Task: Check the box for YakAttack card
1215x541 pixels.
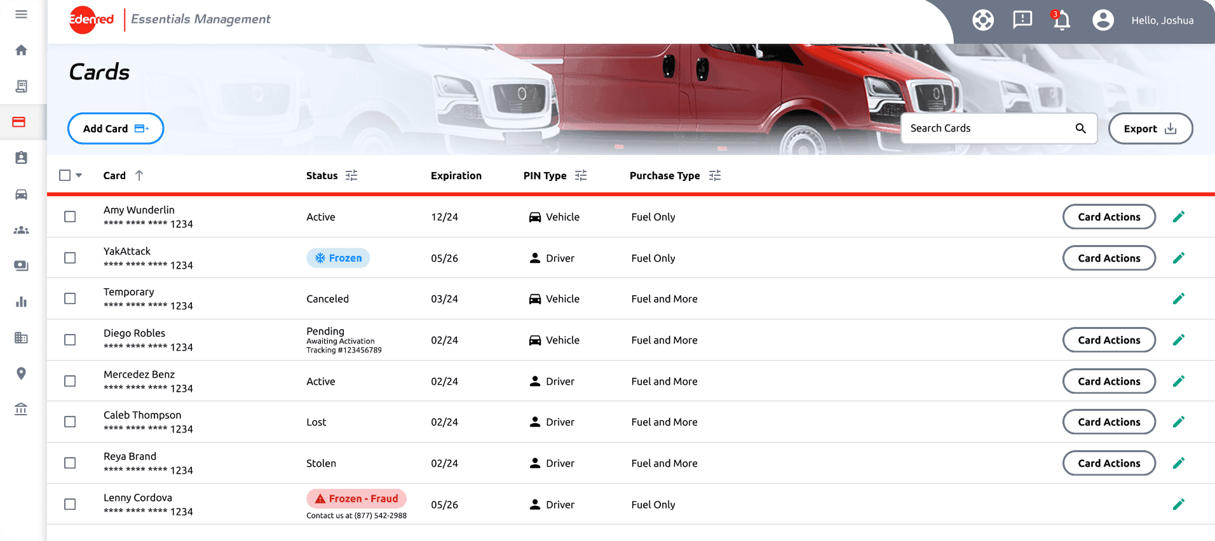Action: [x=70, y=258]
